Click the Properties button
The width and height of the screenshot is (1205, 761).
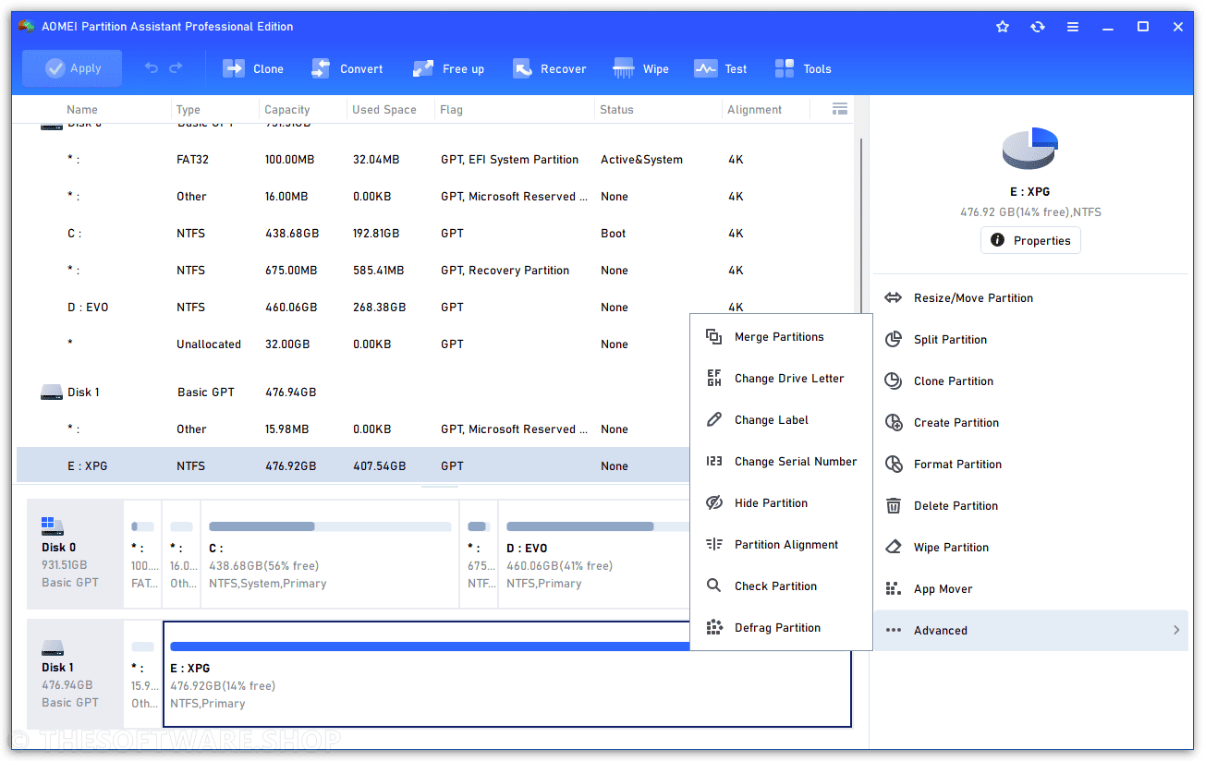[x=1030, y=240]
